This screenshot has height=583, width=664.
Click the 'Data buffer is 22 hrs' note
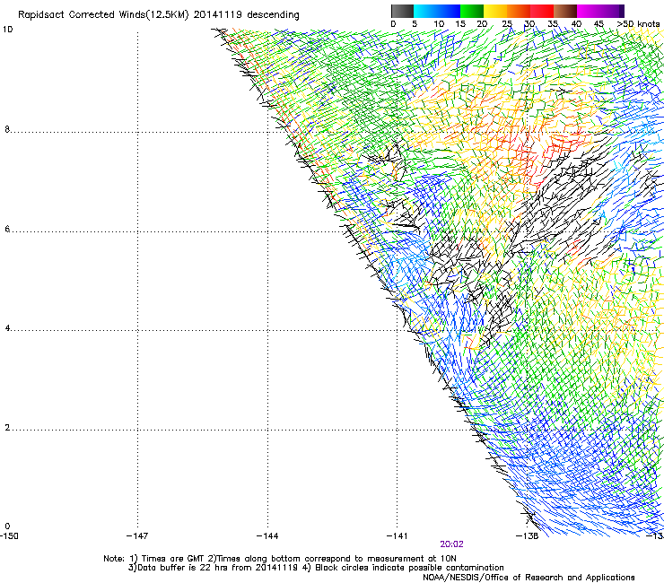click(x=317, y=568)
